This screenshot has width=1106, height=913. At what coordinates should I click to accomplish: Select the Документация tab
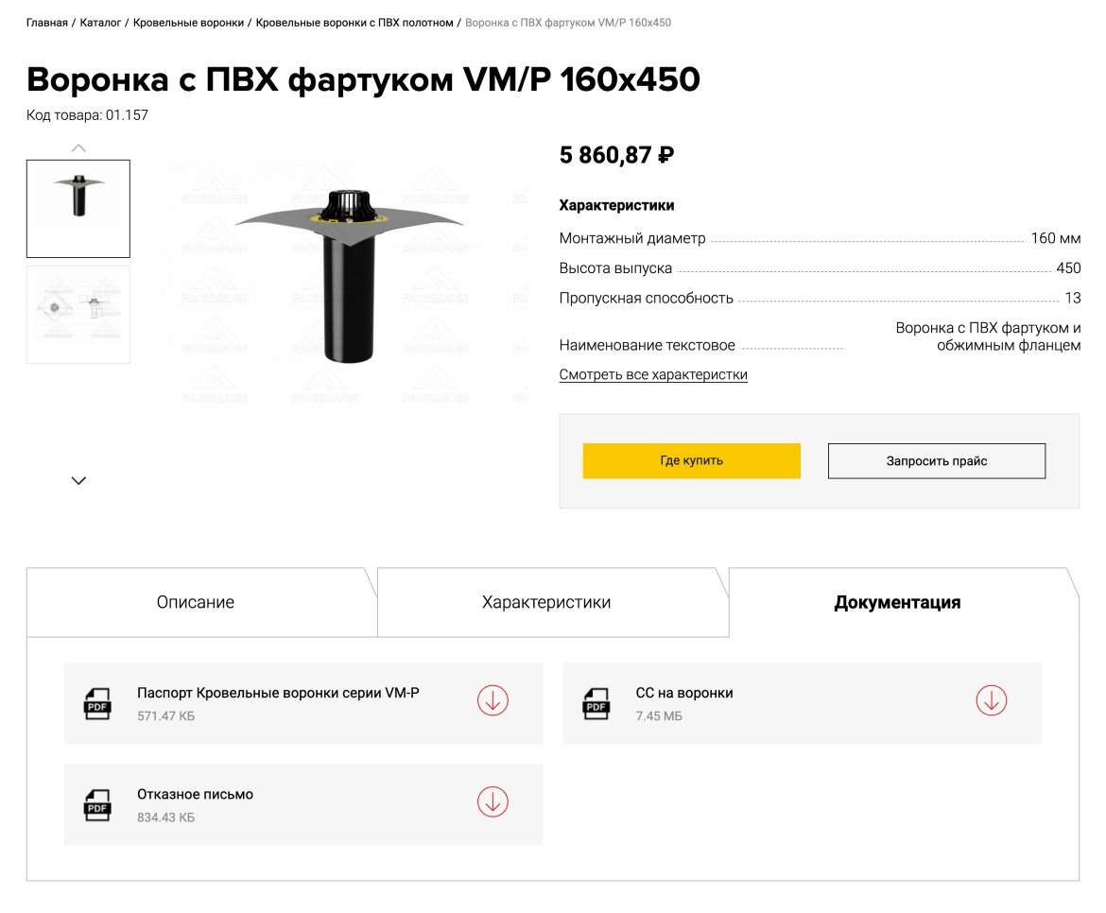tap(897, 603)
